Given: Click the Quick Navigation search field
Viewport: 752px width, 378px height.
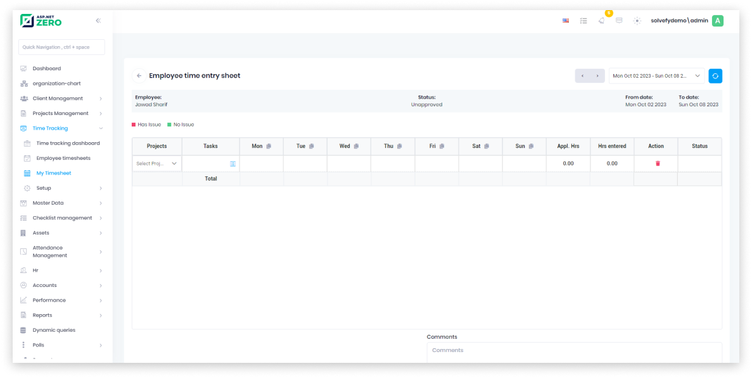Looking at the screenshot, I should (x=61, y=47).
